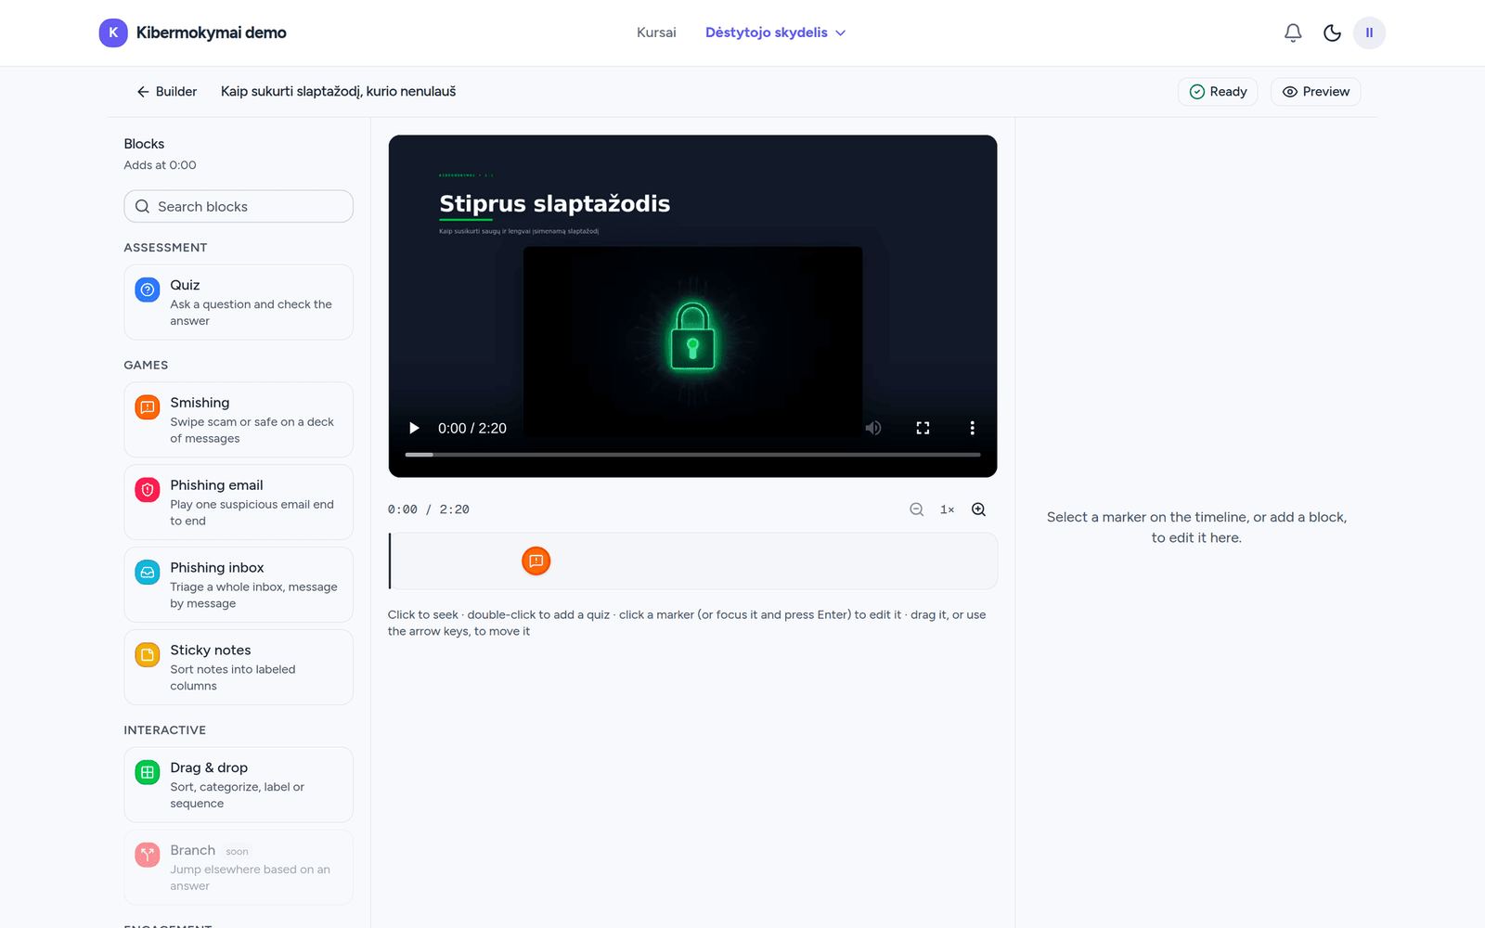The width and height of the screenshot is (1485, 928).
Task: Click the 0:00 / 2:20 timeline time readout
Action: coord(428,509)
